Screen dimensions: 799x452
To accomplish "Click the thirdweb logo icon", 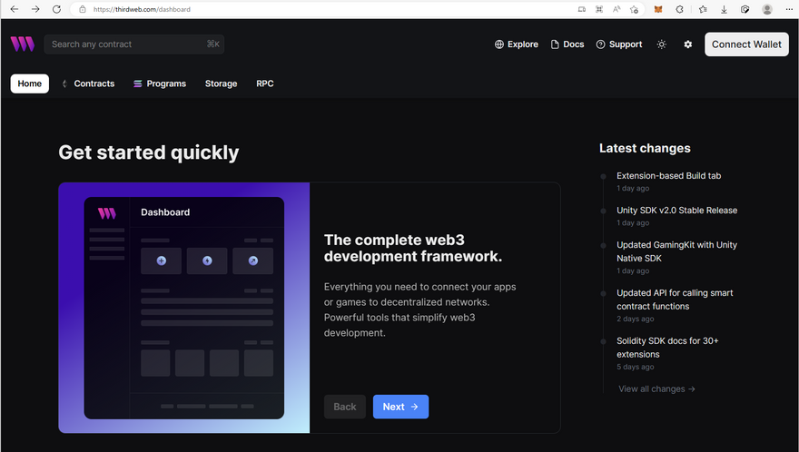I will (23, 44).
